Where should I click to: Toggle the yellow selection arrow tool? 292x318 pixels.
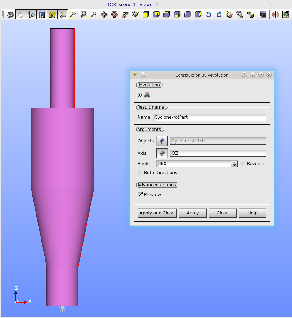tap(52, 15)
